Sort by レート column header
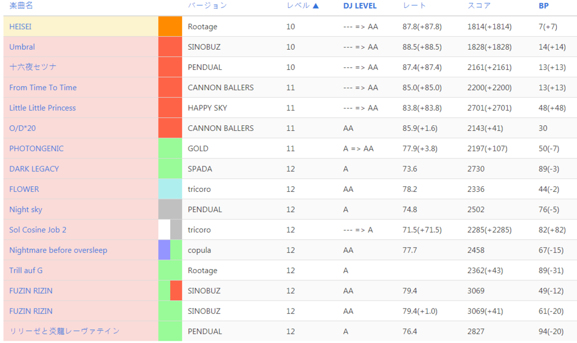 [414, 6]
